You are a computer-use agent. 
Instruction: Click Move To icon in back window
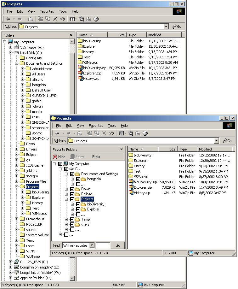click(41, 19)
